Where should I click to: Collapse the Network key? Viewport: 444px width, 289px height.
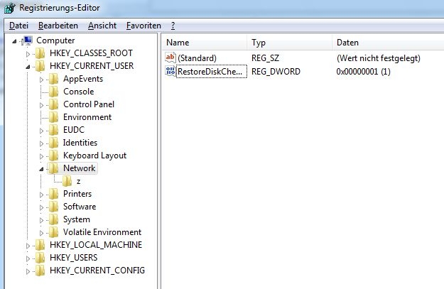pos(41,168)
